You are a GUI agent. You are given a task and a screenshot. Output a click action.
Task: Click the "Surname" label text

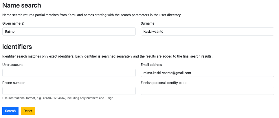coord(148,23)
